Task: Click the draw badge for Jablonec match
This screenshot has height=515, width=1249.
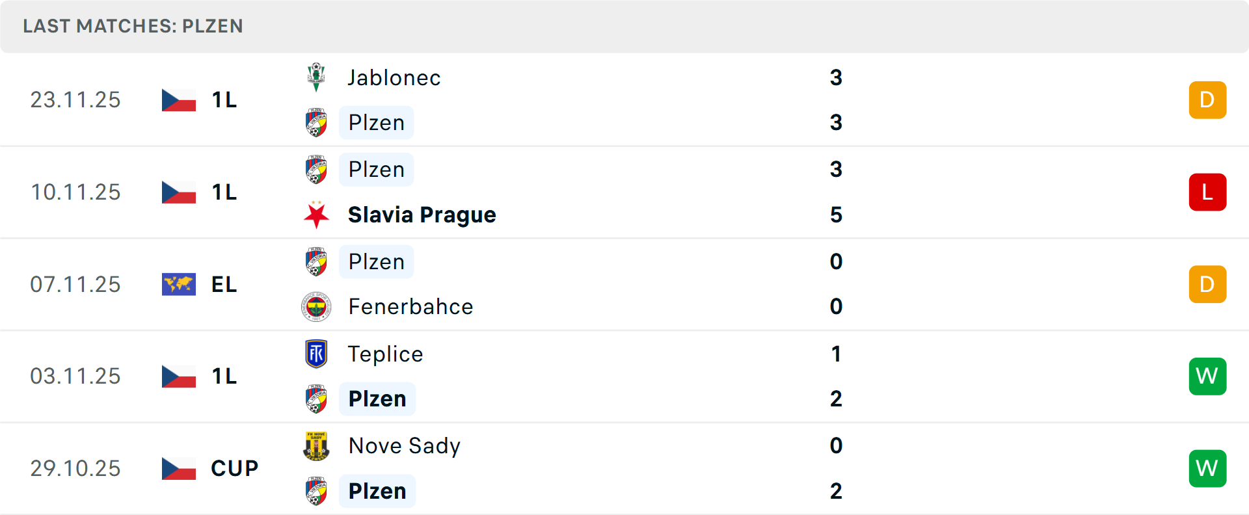Action: pyautogui.click(x=1207, y=100)
